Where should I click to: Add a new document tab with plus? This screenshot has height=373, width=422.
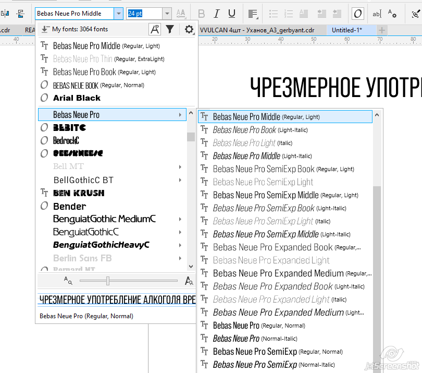point(382,30)
